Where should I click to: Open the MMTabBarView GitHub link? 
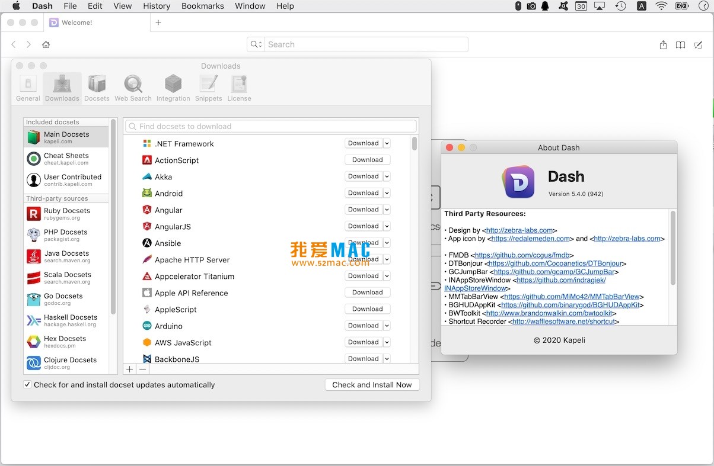pos(572,297)
